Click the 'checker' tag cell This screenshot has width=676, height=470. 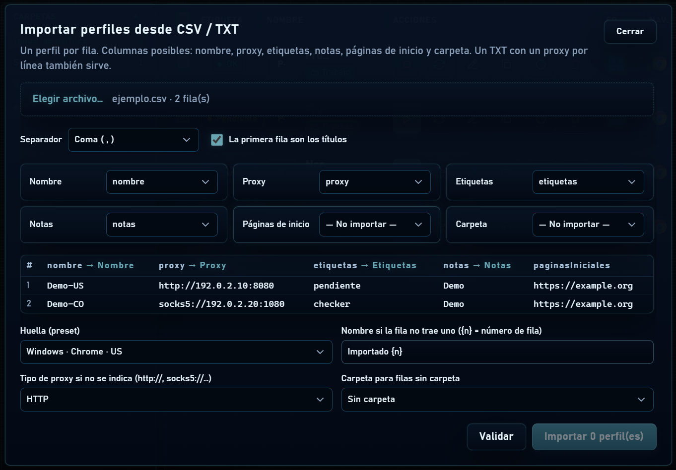pos(332,304)
